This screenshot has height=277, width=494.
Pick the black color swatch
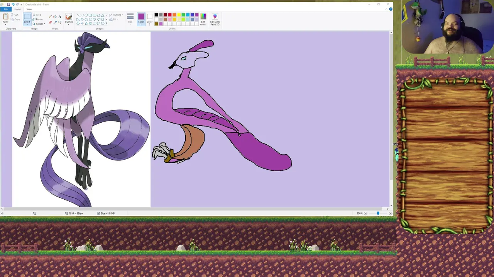[x=156, y=15]
